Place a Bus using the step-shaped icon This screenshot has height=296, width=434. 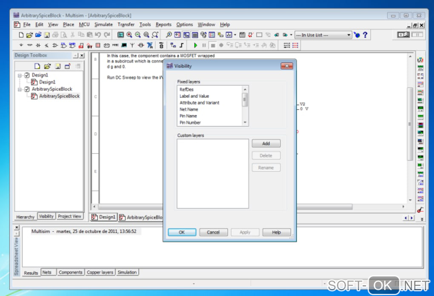click(182, 45)
